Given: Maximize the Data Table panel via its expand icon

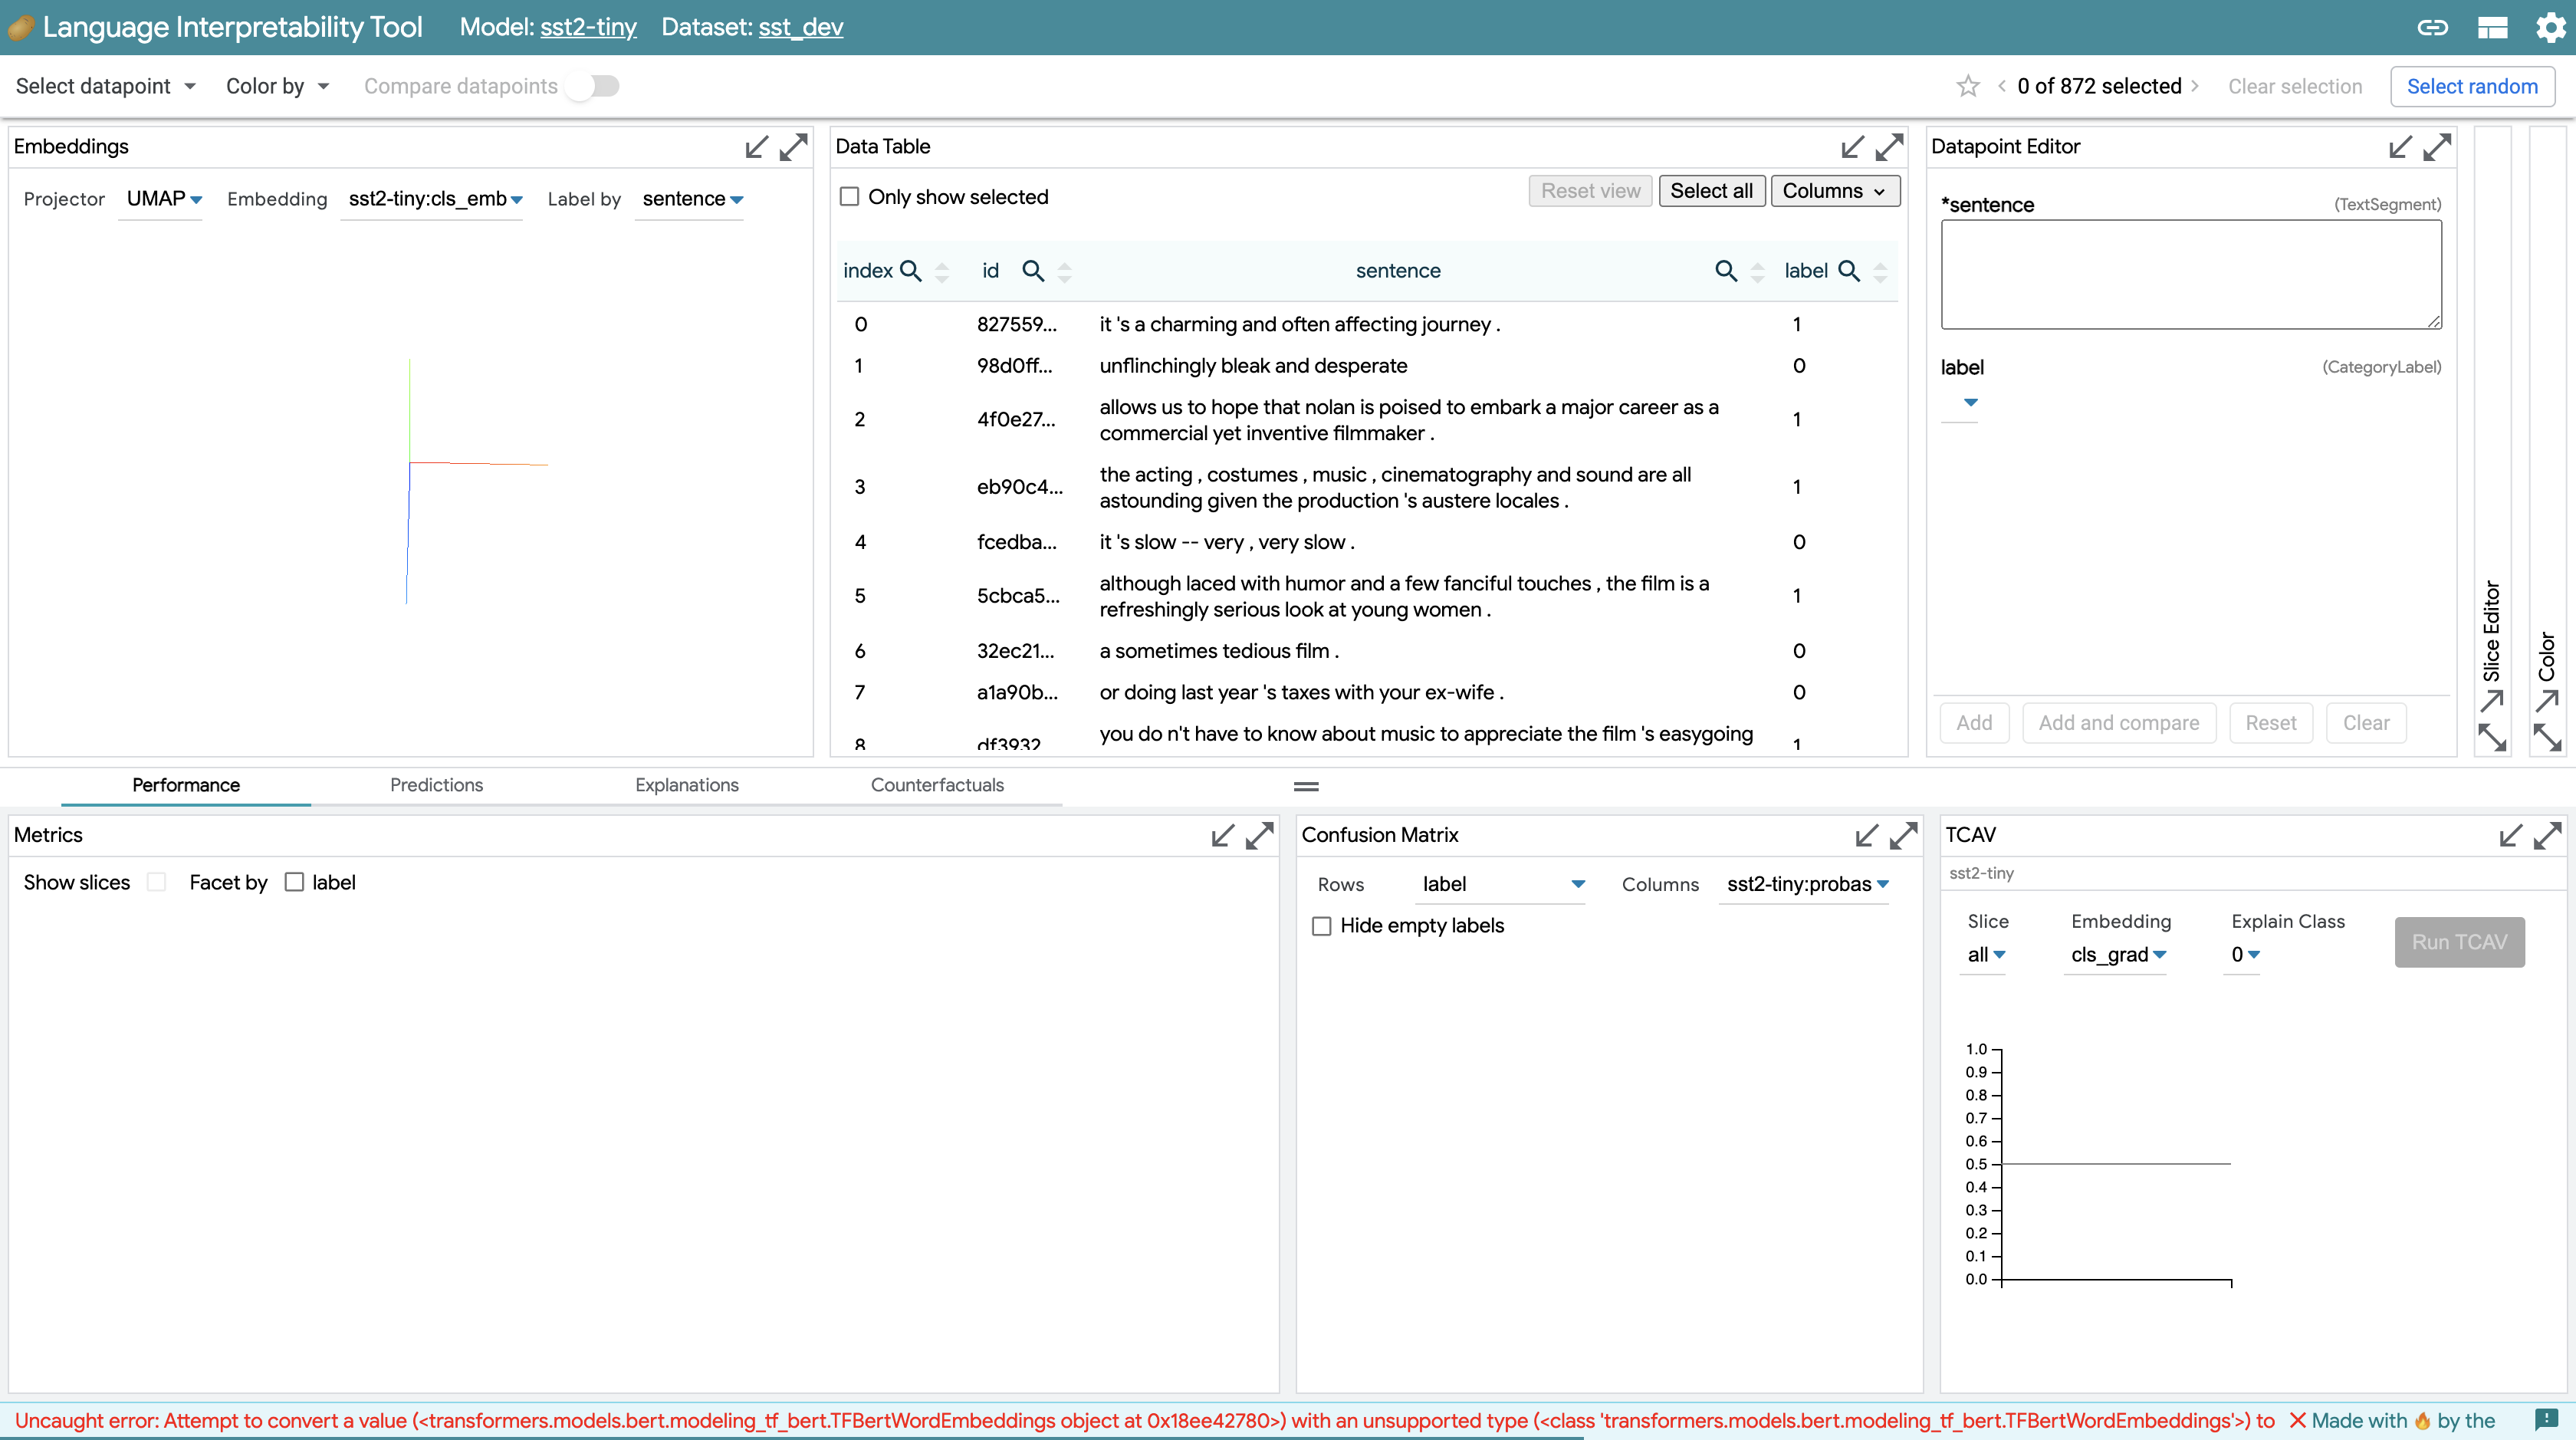Looking at the screenshot, I should (1889, 146).
